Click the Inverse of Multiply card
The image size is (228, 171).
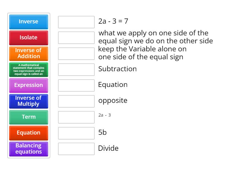click(x=28, y=101)
